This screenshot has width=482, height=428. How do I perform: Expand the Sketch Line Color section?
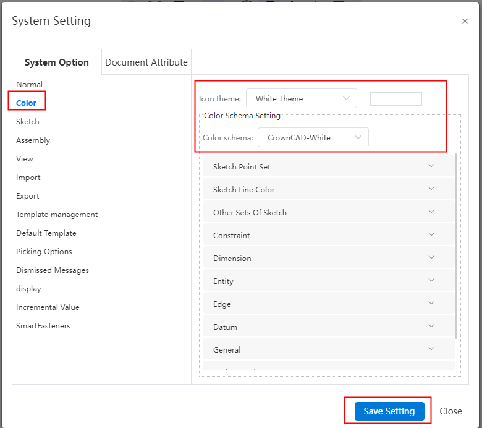coord(328,189)
